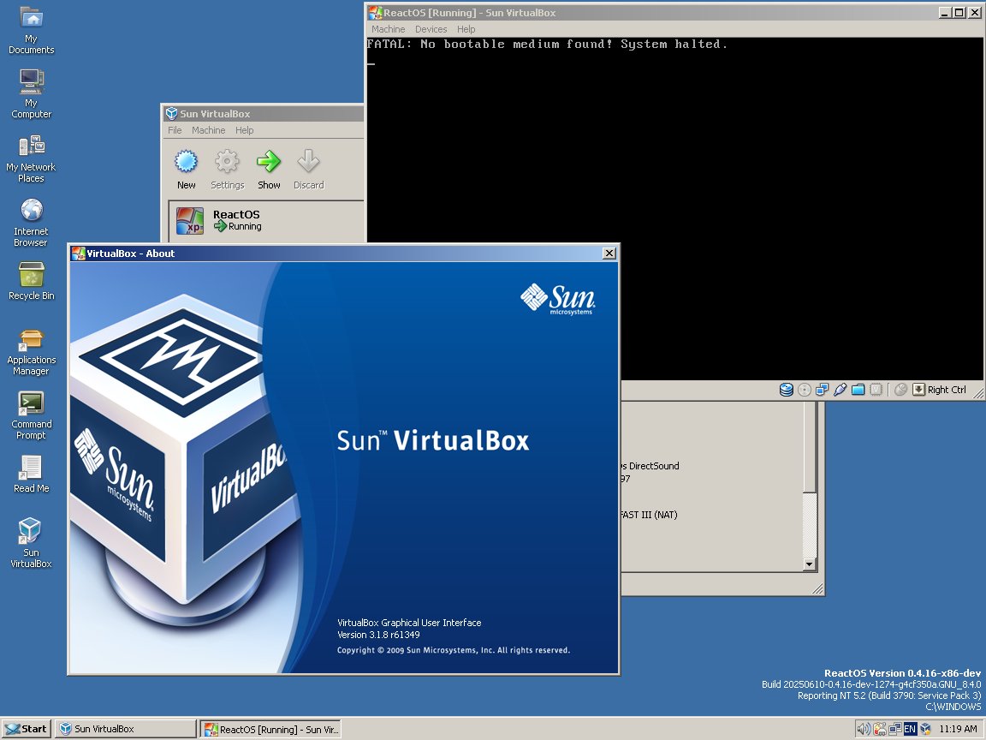Click the 11:19 AM taskbar clock

click(959, 729)
